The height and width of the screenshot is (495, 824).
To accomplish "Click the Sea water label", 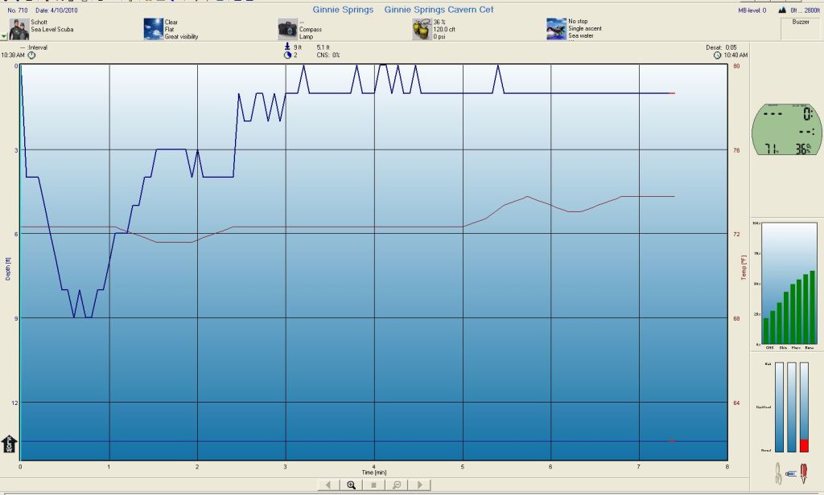I will pyautogui.click(x=581, y=35).
